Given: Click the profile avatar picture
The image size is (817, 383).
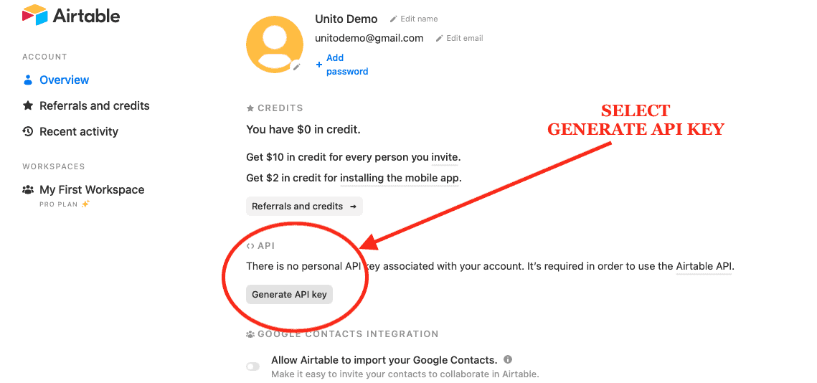Looking at the screenshot, I should (x=275, y=44).
